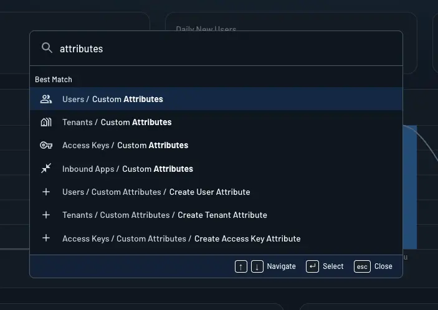Open Access Keys / Custom Attributes result
The width and height of the screenshot is (438, 310).
[x=216, y=146]
